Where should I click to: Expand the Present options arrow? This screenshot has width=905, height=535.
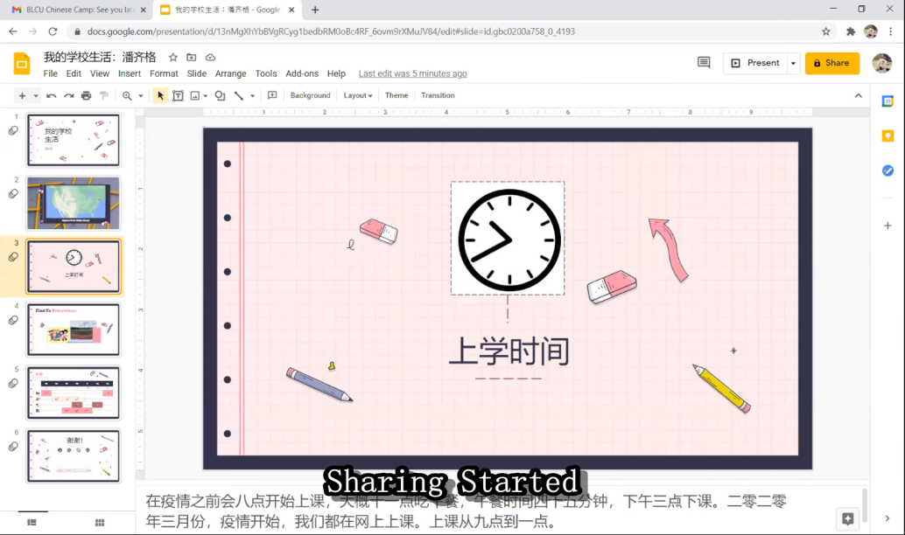[x=793, y=63]
